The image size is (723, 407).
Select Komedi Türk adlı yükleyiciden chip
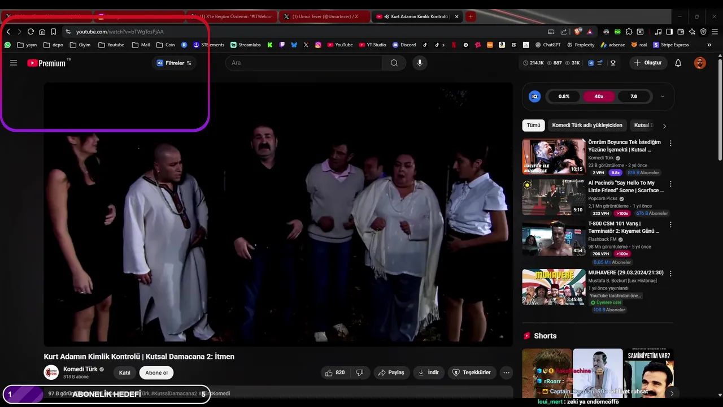(587, 125)
